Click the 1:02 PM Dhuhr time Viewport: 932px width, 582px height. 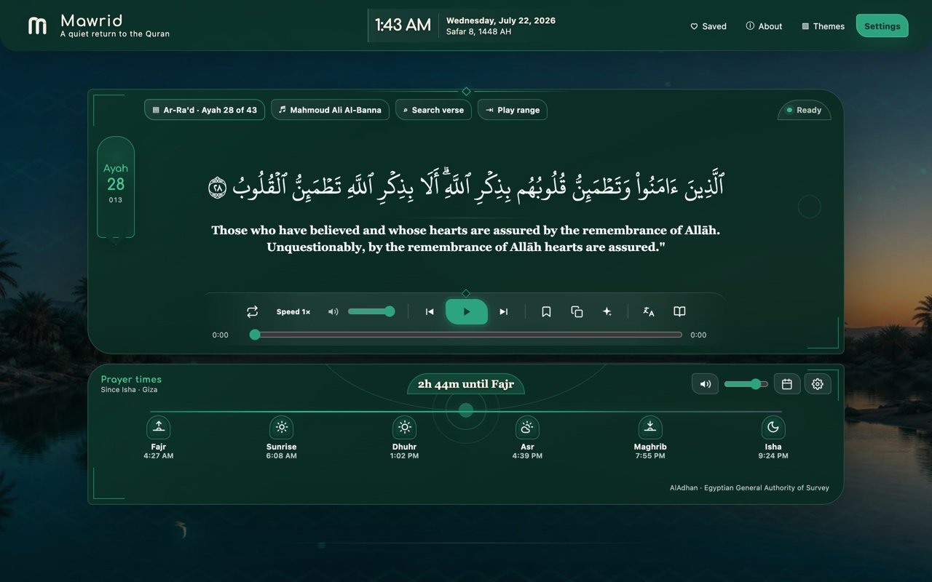point(405,456)
